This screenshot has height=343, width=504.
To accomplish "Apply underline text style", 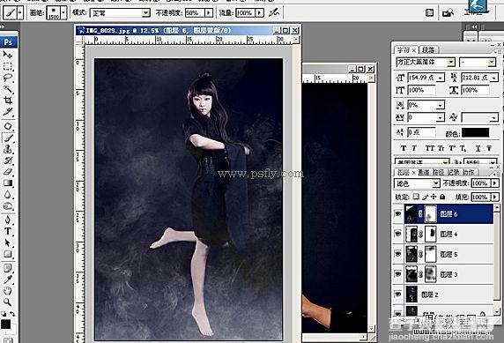I will [478, 148].
